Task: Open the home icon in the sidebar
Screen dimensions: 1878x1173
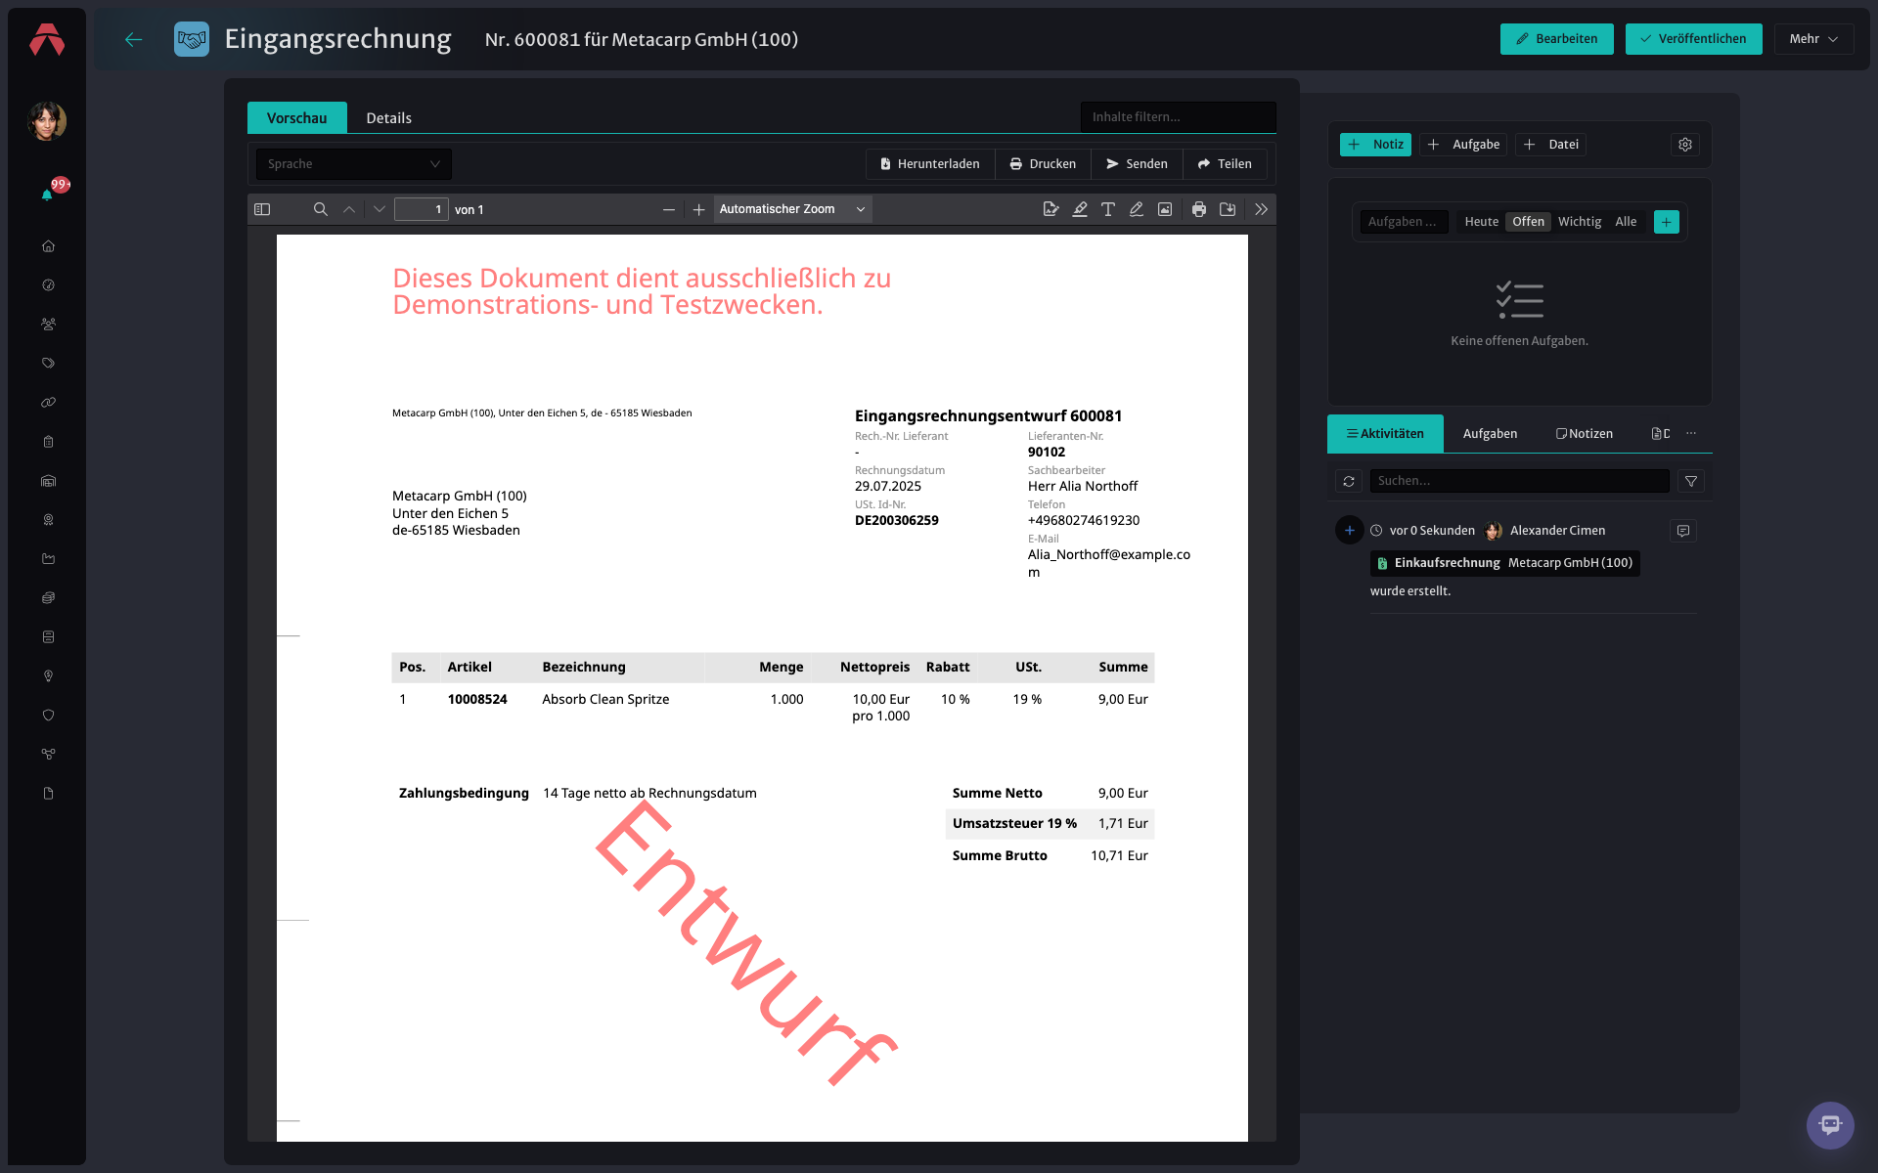Action: pyautogui.click(x=48, y=246)
